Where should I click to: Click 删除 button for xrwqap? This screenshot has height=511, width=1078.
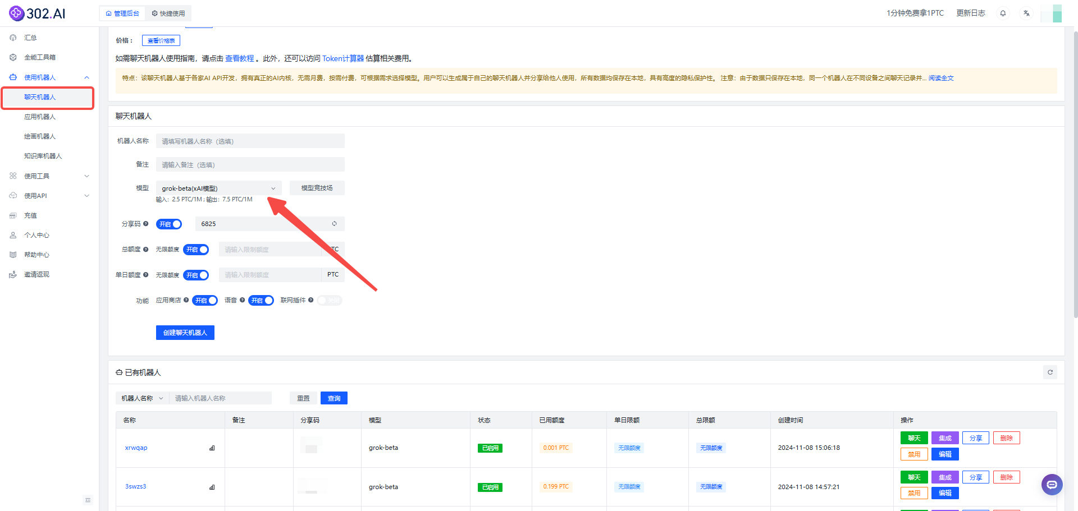1007,438
